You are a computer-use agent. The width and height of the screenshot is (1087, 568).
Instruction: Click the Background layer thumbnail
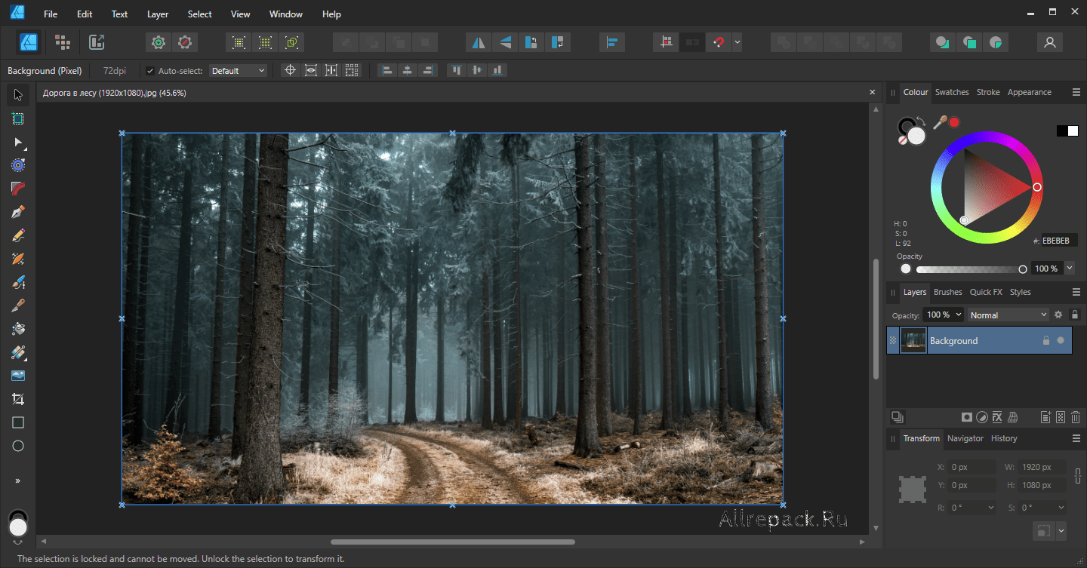point(913,340)
